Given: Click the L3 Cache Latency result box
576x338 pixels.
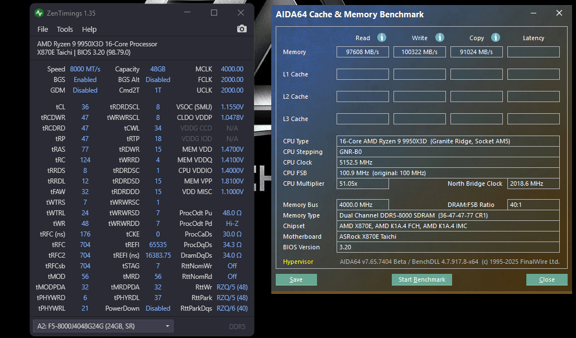Looking at the screenshot, I should pyautogui.click(x=534, y=119).
